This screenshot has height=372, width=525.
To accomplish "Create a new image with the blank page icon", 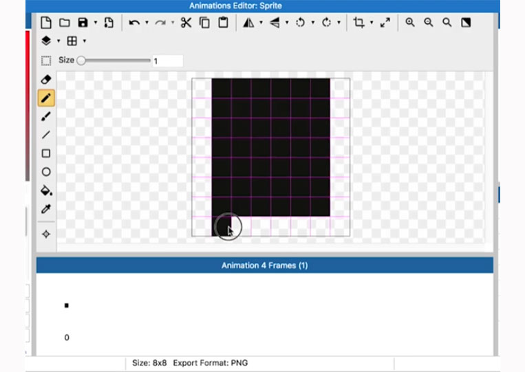I will (x=46, y=23).
